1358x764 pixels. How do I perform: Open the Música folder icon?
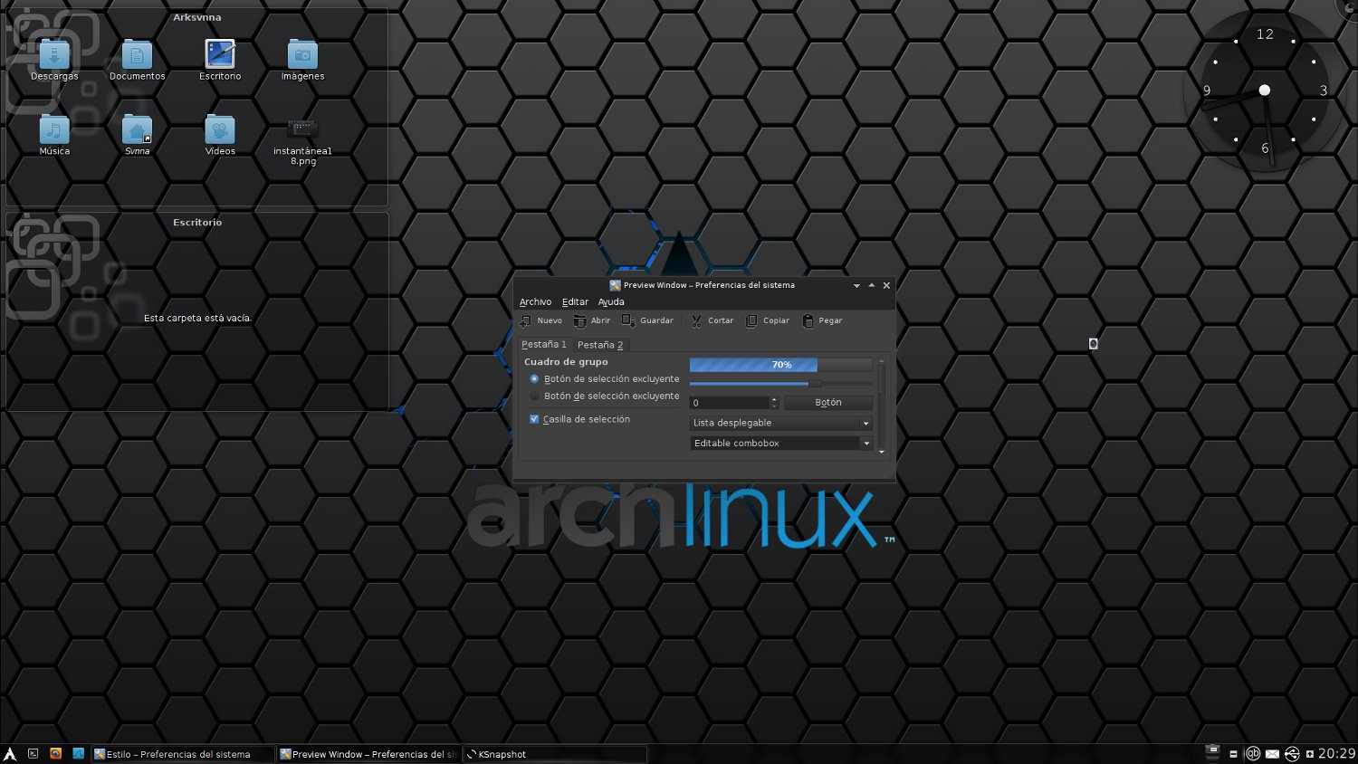point(54,135)
